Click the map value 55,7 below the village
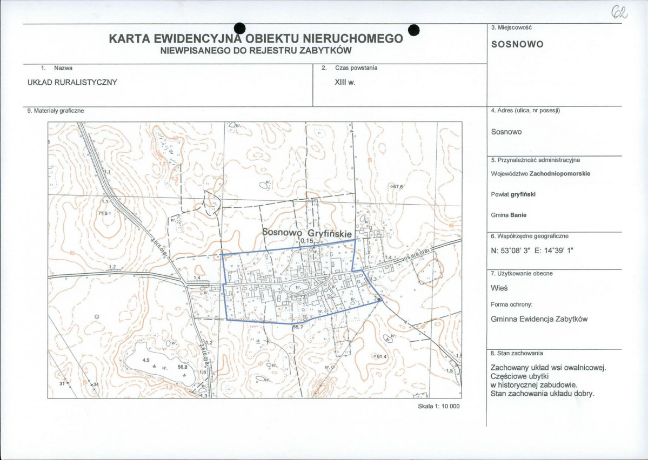Viewport: 648px width, 460px height. coord(298,327)
